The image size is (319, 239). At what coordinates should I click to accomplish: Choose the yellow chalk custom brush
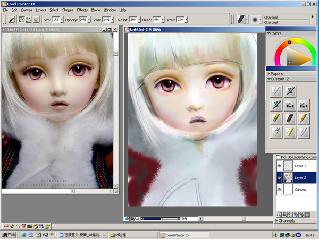click(290, 132)
